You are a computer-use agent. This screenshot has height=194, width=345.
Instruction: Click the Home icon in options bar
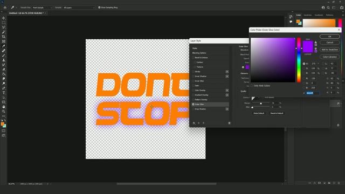tap(5, 8)
